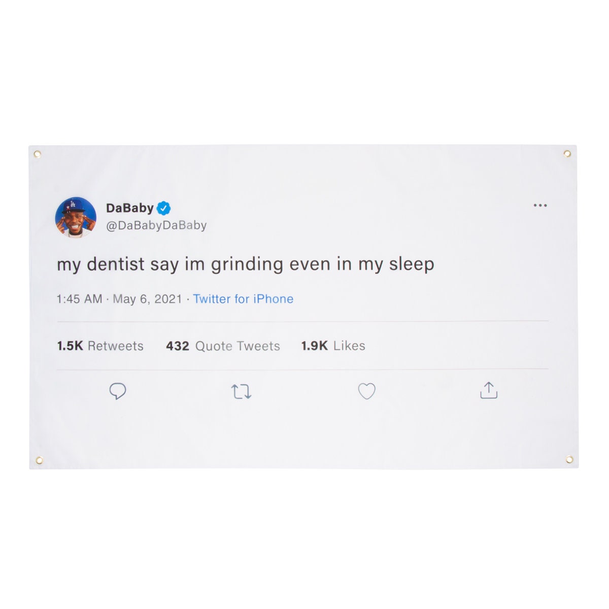Screen dimensions: 609x609
Task: Click the flag's lower-left corner grommet
Action: coord(39,460)
